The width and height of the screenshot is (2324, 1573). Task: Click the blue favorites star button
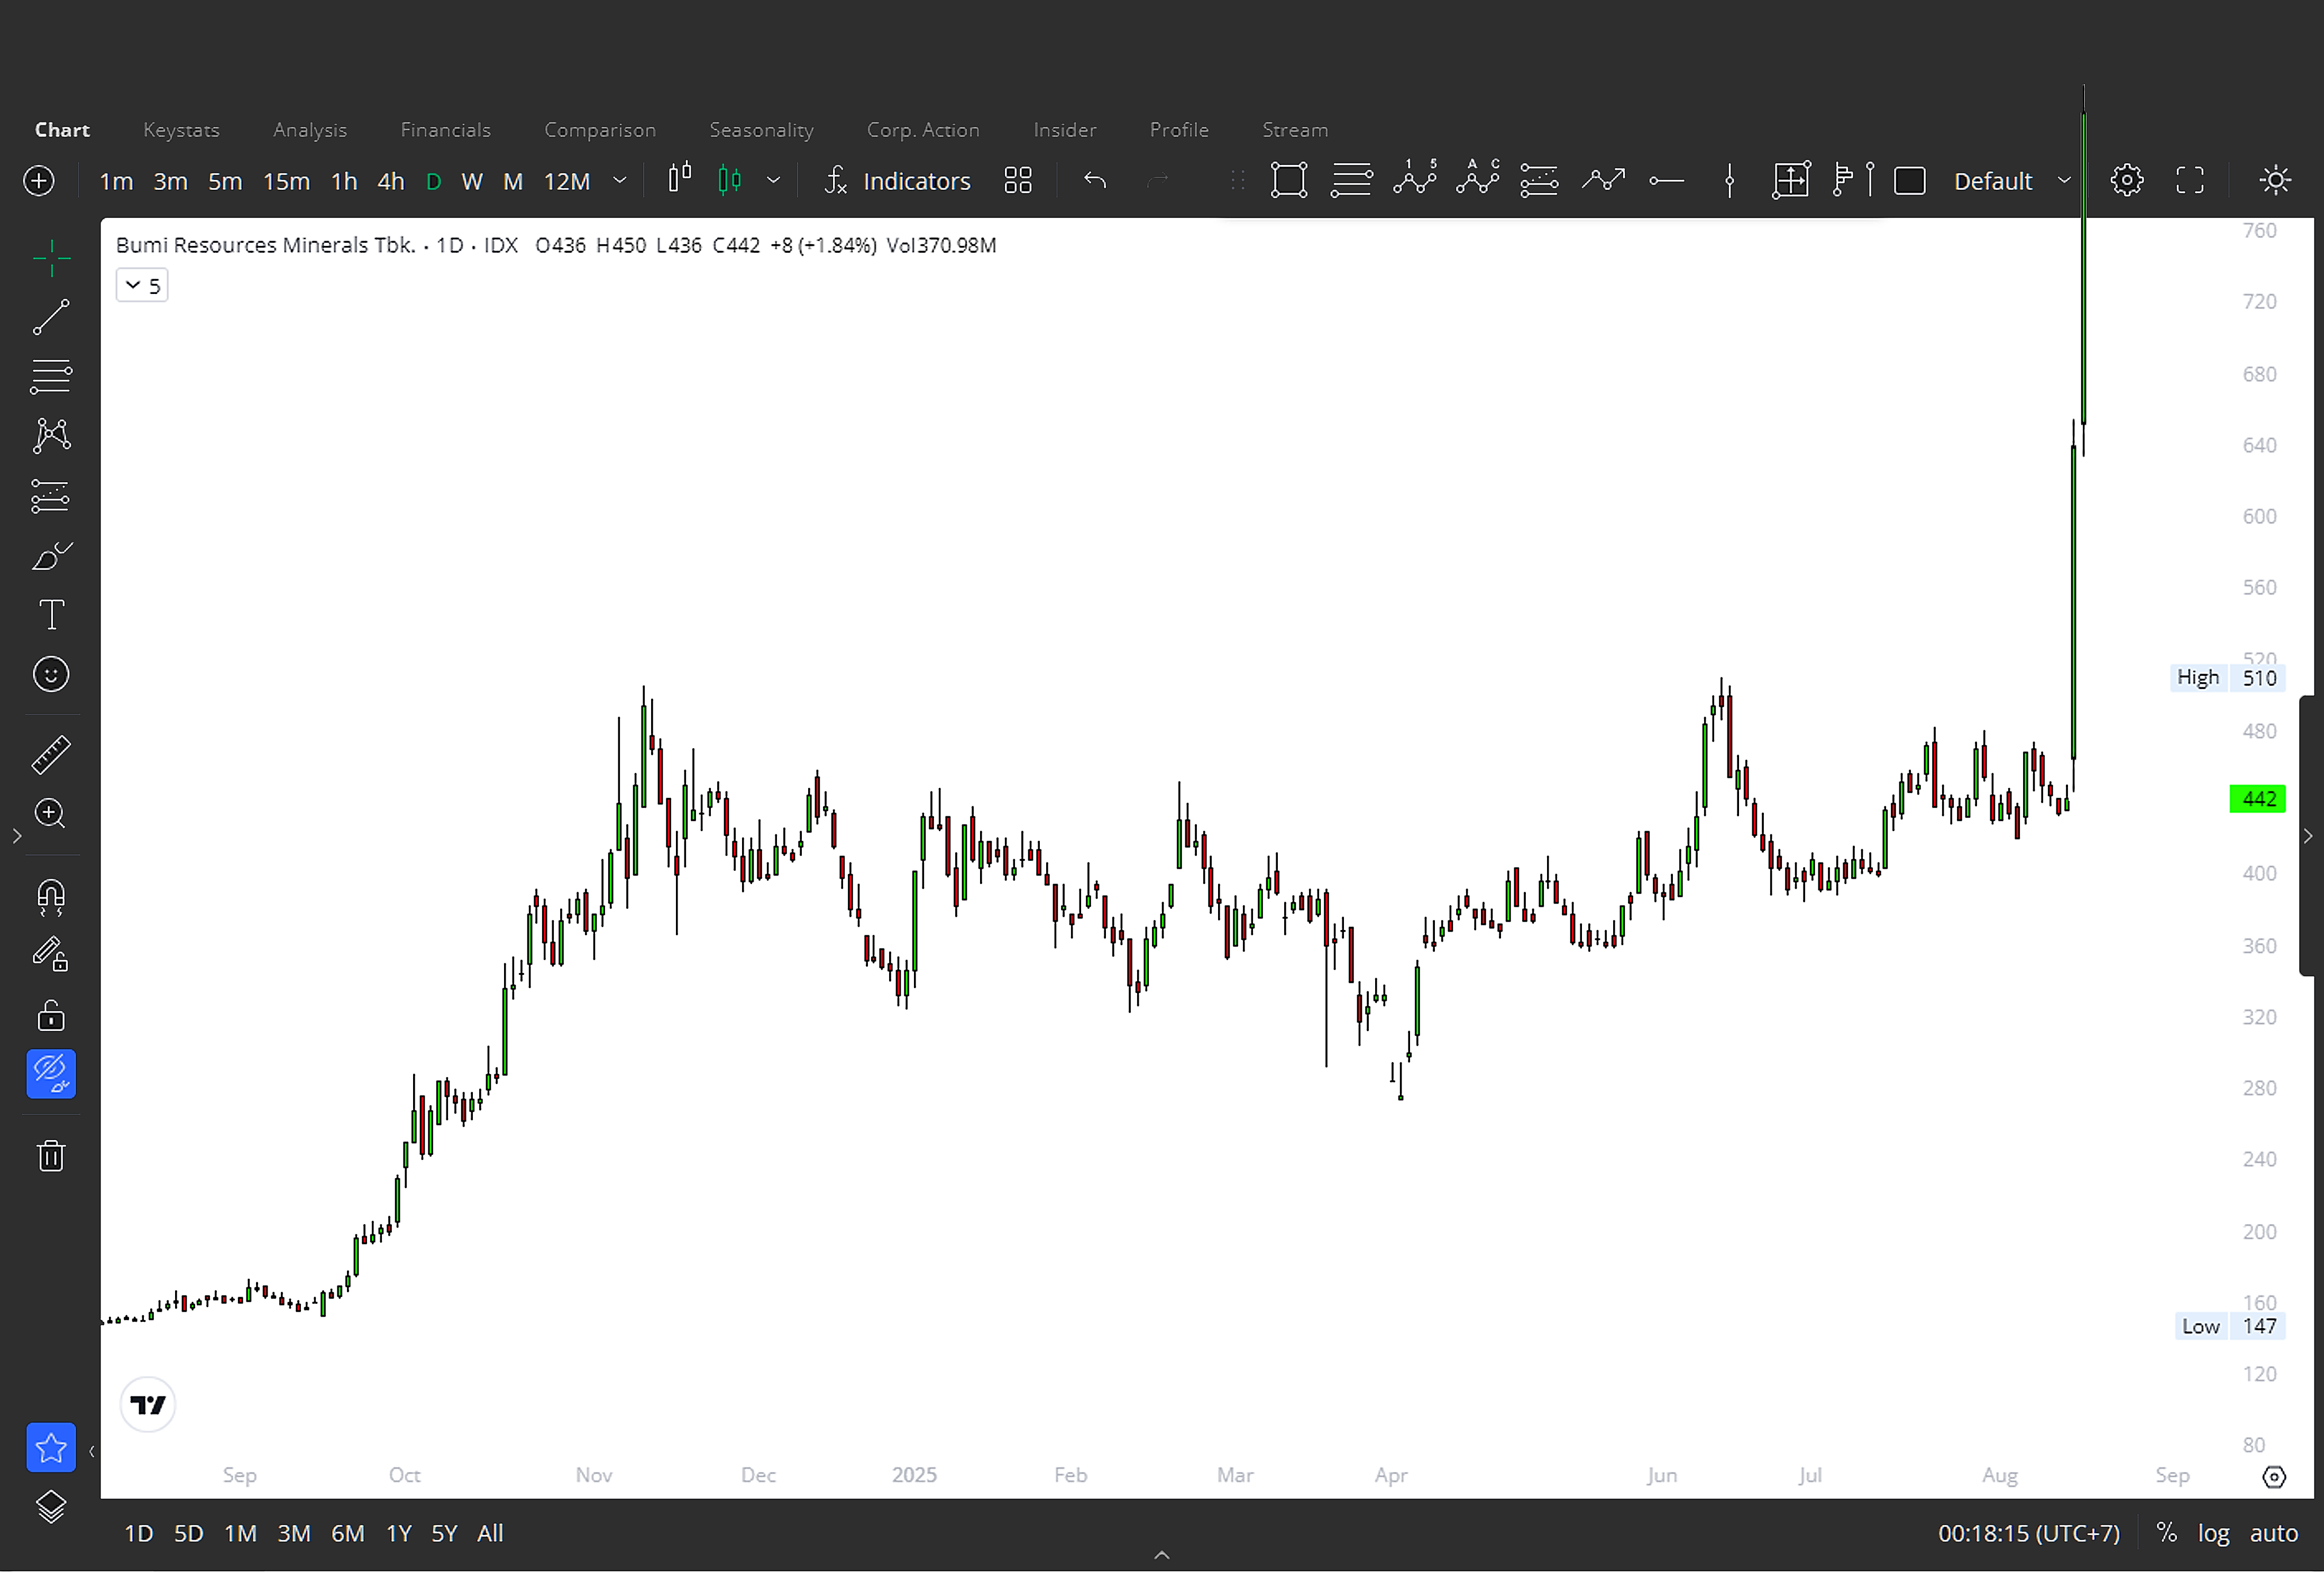pyautogui.click(x=51, y=1448)
